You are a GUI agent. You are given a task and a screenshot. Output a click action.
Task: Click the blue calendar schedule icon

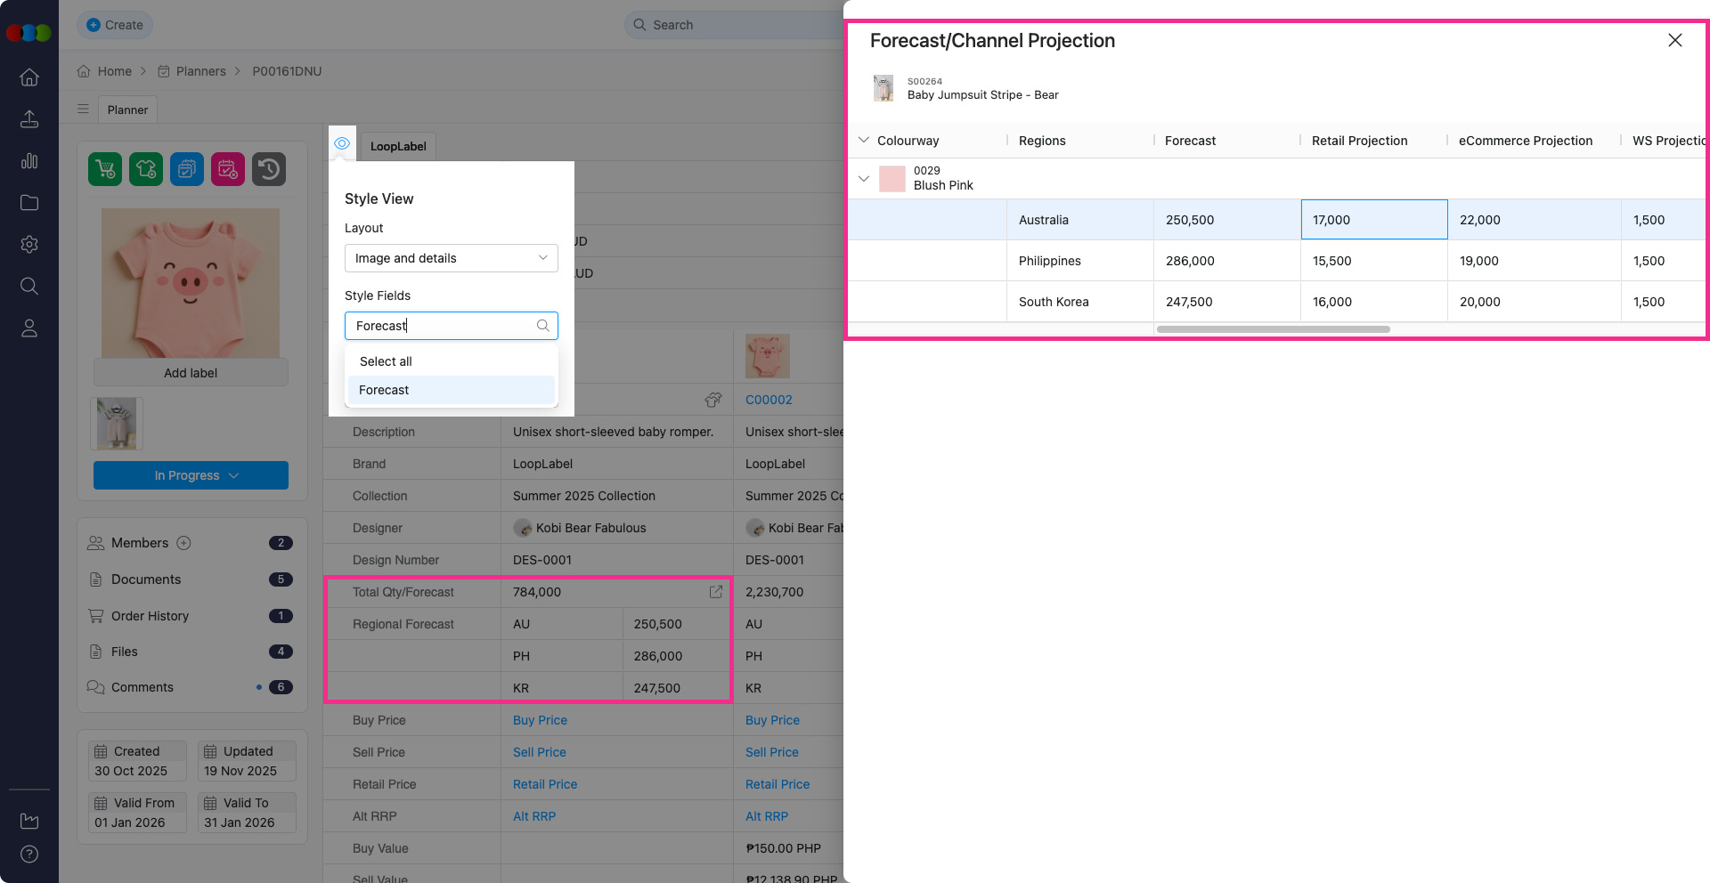click(x=187, y=169)
